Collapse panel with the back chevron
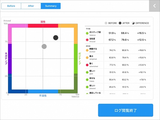Image resolution: width=160 pixels, height=120 pixels. coord(155,6)
